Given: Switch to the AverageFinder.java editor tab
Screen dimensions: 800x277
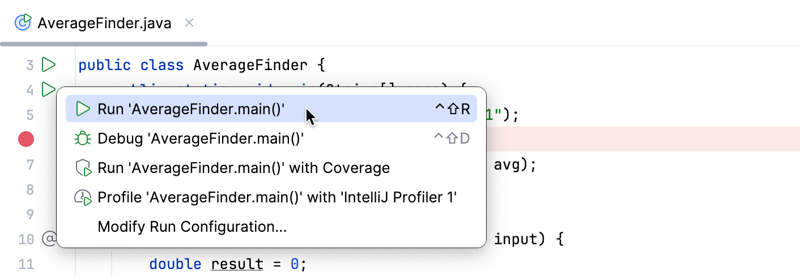Looking at the screenshot, I should coord(104,23).
